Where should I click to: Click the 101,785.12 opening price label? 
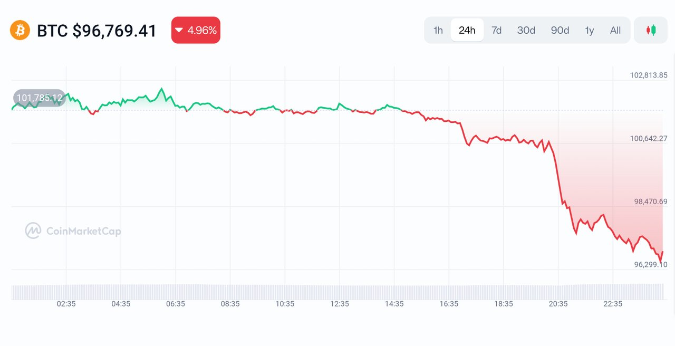click(x=40, y=98)
